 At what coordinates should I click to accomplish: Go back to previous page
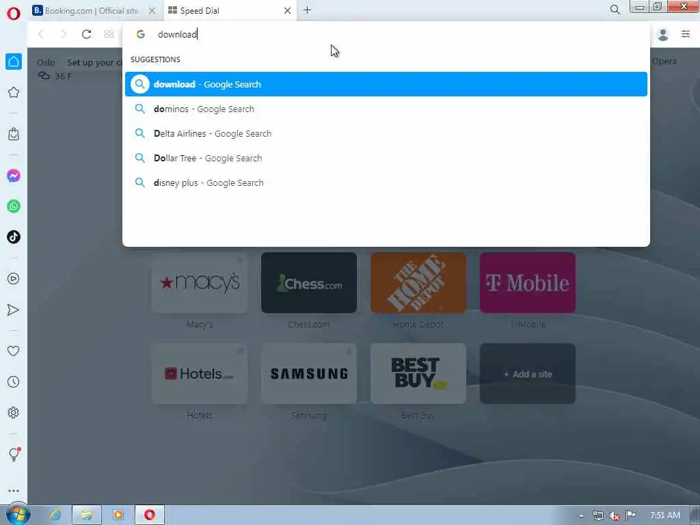click(41, 34)
